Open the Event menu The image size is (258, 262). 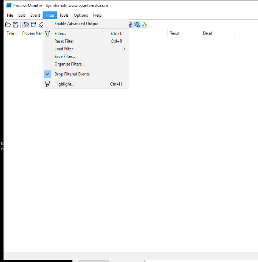(35, 16)
